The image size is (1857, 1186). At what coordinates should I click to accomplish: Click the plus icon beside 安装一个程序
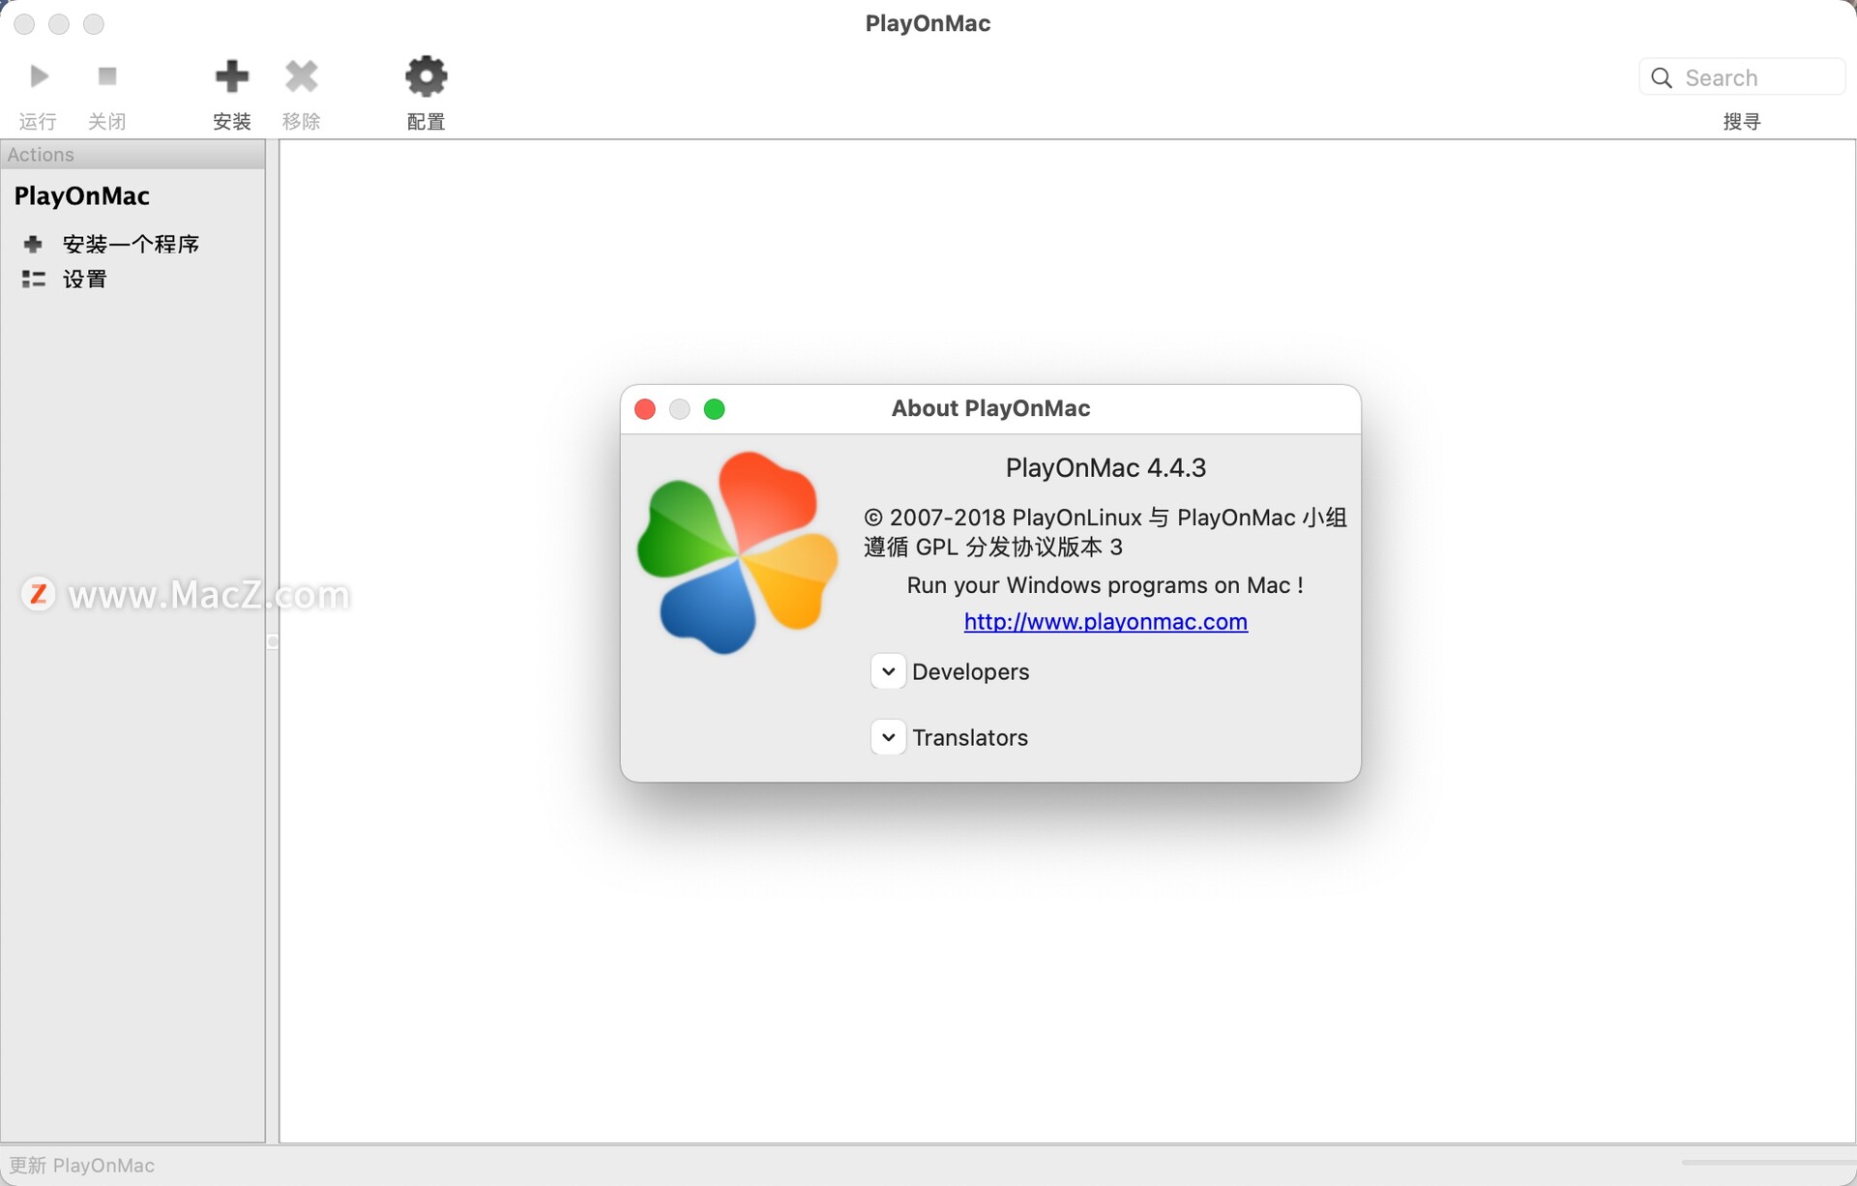click(x=33, y=244)
